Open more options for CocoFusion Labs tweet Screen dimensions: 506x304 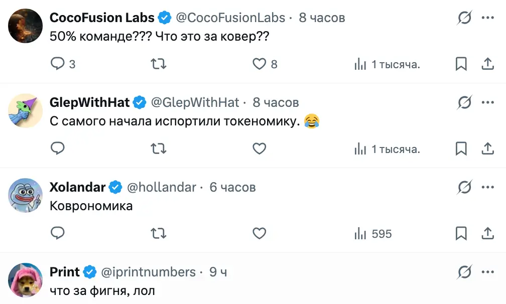(488, 18)
